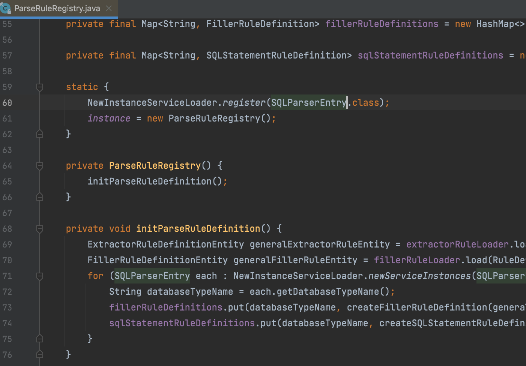
Task: Fold the ParseRuleRegistry constructor at line 64
Action: (x=40, y=166)
